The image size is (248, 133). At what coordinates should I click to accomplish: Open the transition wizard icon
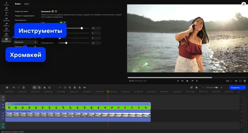click(x=85, y=88)
